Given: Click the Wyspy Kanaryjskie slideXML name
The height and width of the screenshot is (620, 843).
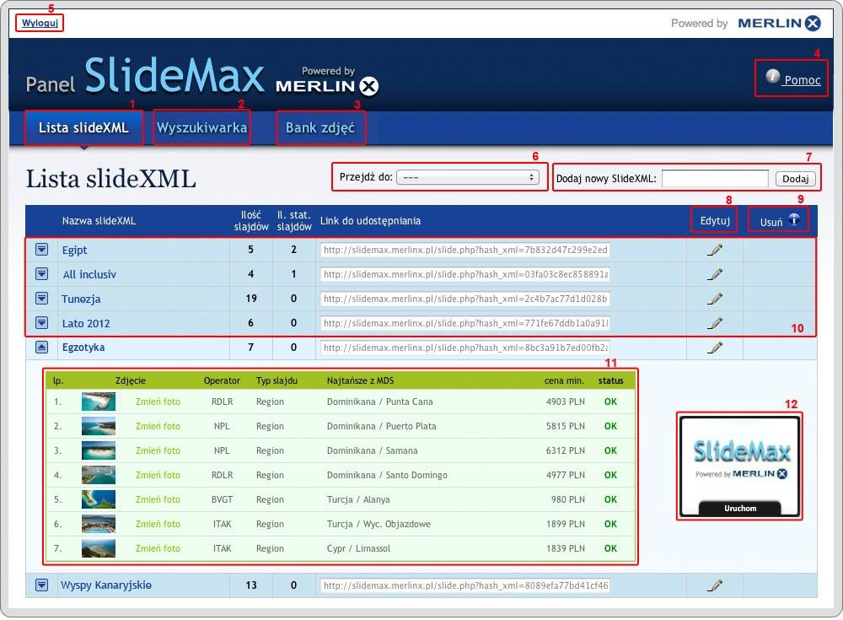Looking at the screenshot, I should click(x=106, y=585).
